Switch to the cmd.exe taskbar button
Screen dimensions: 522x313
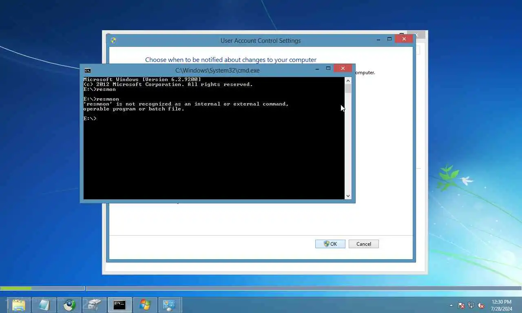pyautogui.click(x=119, y=304)
